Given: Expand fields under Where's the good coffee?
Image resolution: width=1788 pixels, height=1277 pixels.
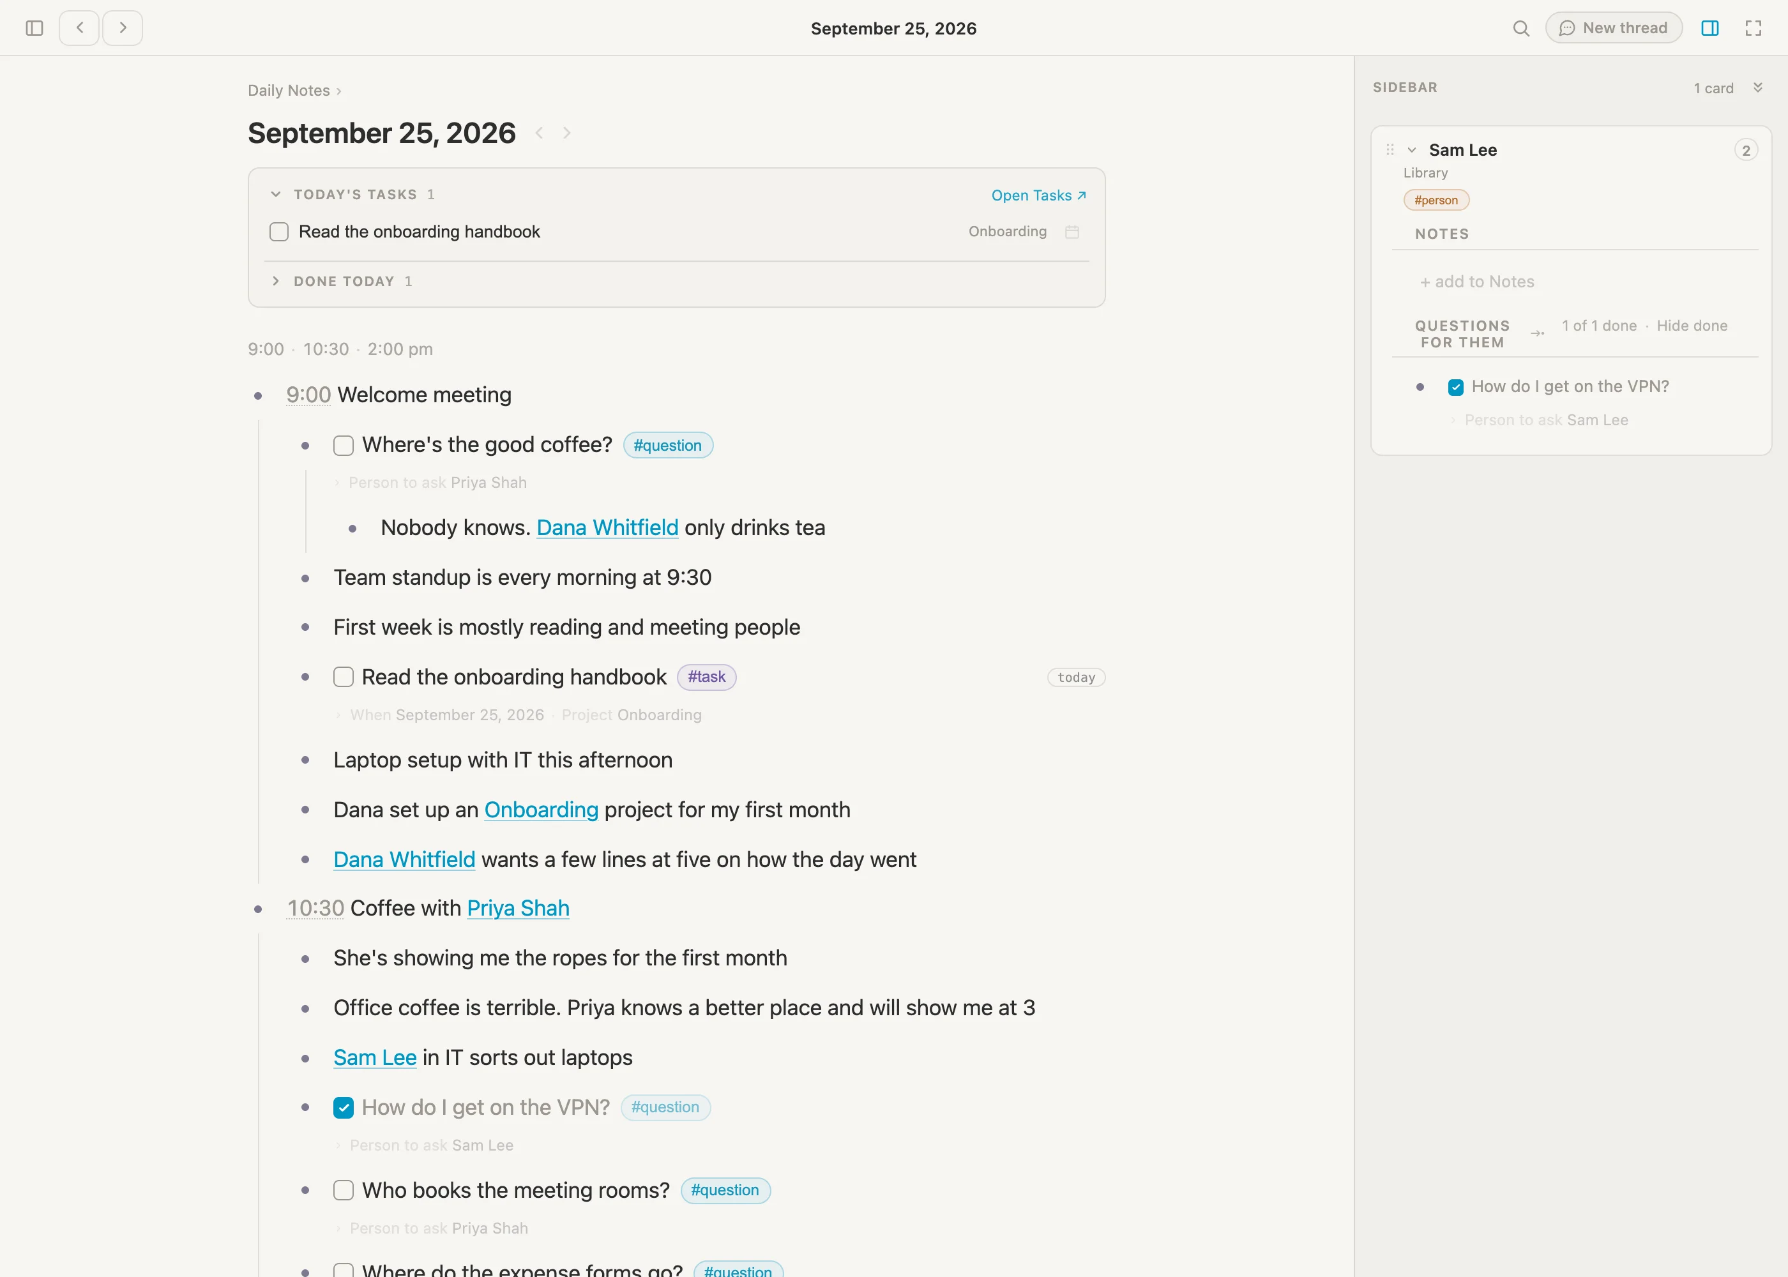Looking at the screenshot, I should click(x=337, y=483).
